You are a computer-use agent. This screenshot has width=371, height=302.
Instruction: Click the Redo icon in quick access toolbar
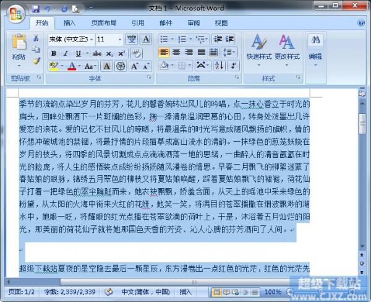[64, 9]
